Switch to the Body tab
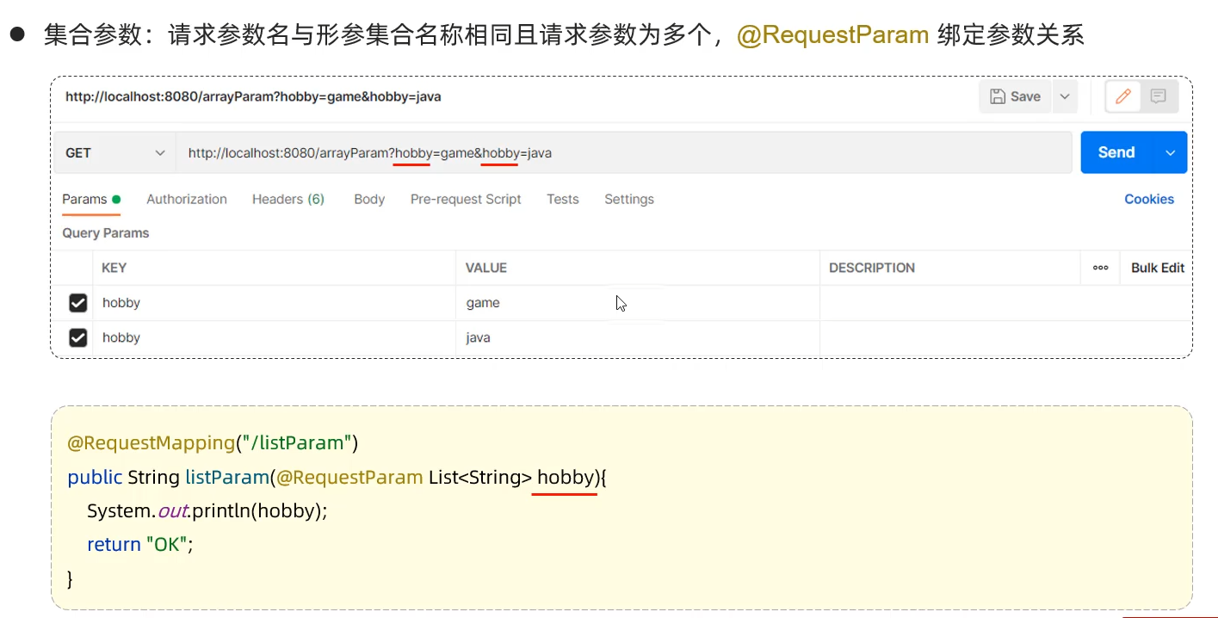The height and width of the screenshot is (618, 1218). [x=368, y=199]
